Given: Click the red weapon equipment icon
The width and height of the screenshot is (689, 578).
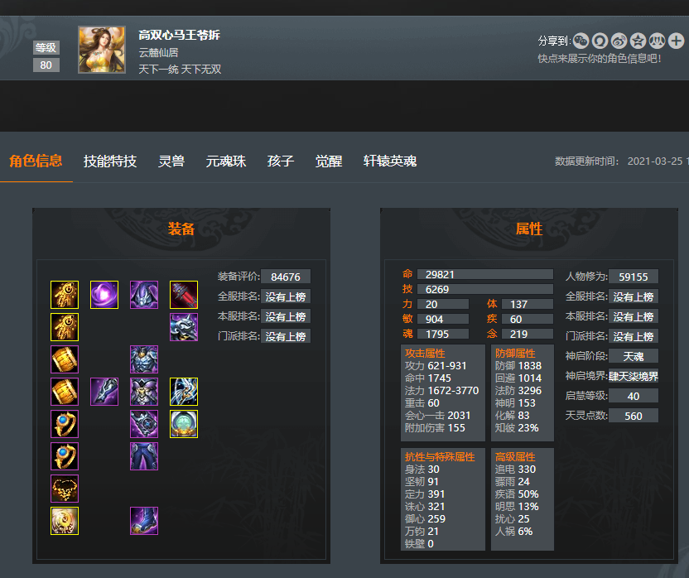Looking at the screenshot, I should click(184, 295).
